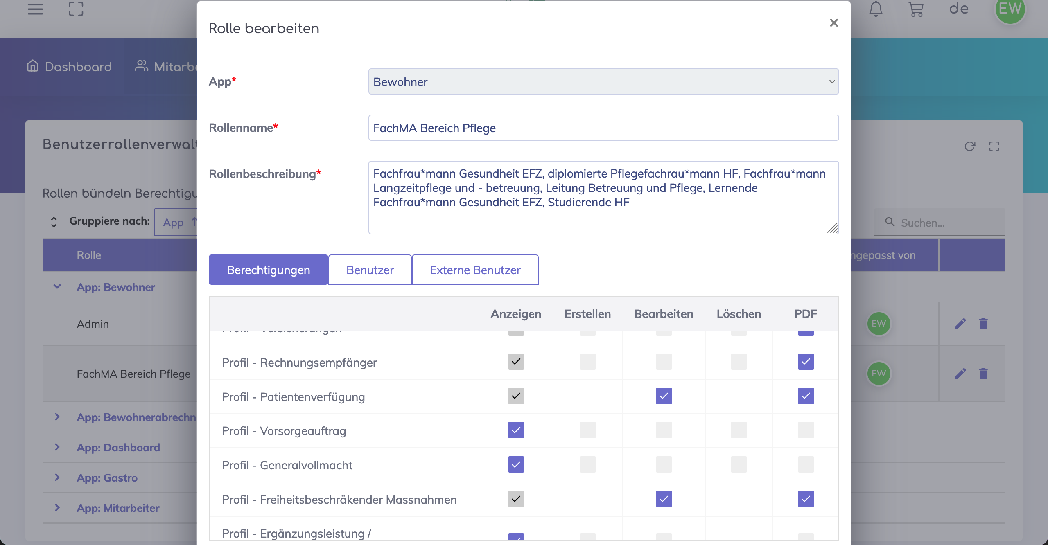1048x545 pixels.
Task: Open the notifications bell
Action: (x=876, y=9)
